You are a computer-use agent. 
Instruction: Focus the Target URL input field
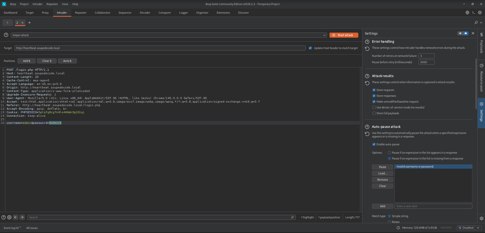tap(160, 48)
